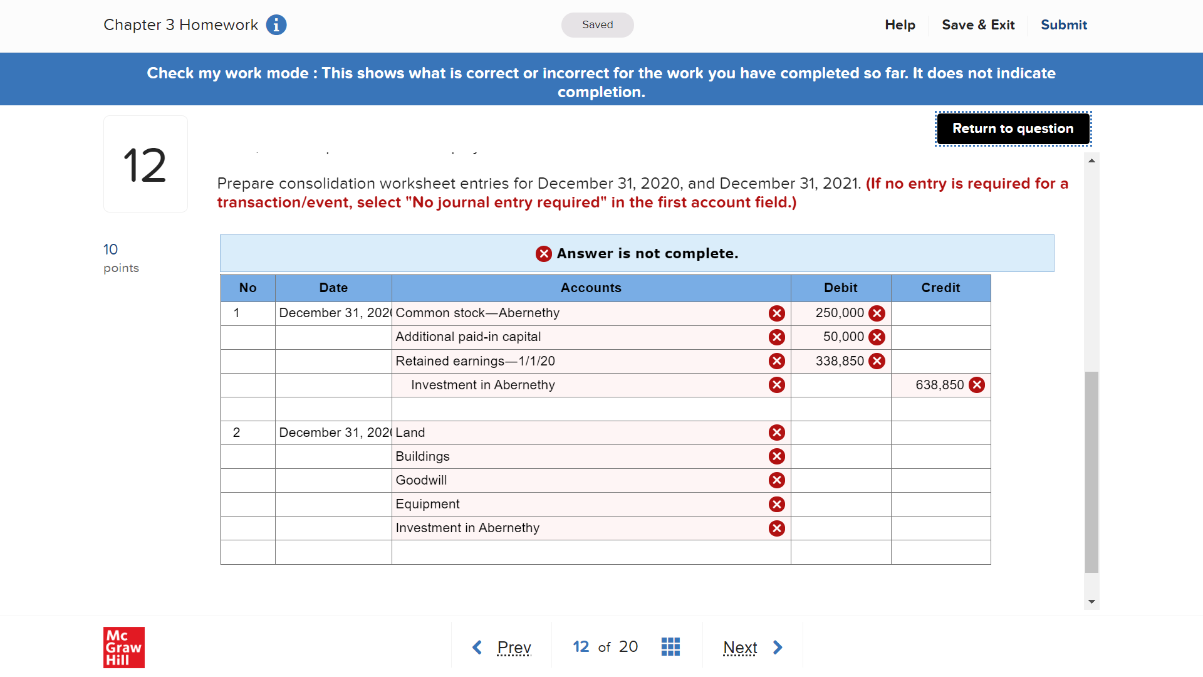Open the Equipment account field

pyautogui.click(x=576, y=504)
